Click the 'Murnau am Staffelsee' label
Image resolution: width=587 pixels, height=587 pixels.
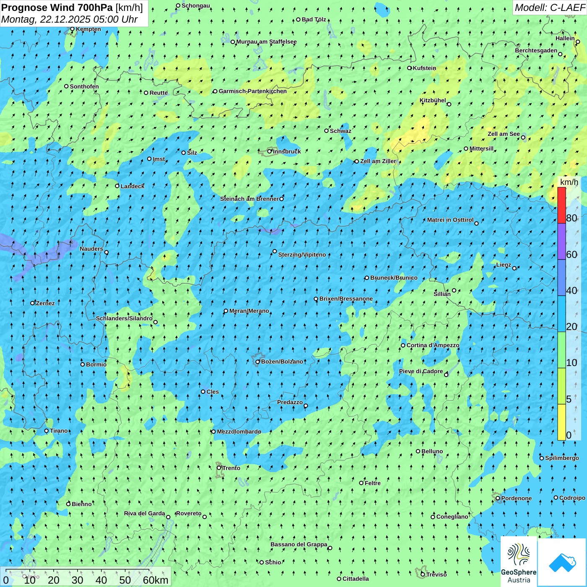pos(266,42)
